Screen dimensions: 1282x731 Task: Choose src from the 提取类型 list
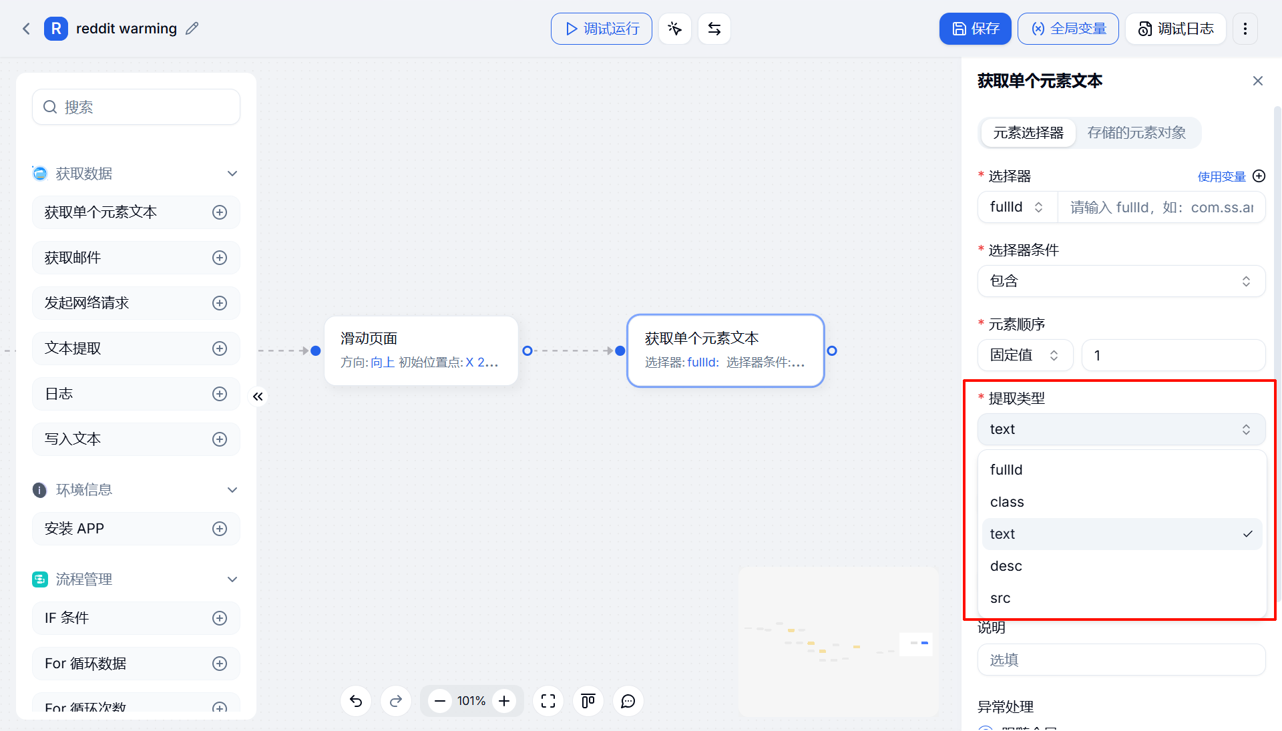[1122, 598]
